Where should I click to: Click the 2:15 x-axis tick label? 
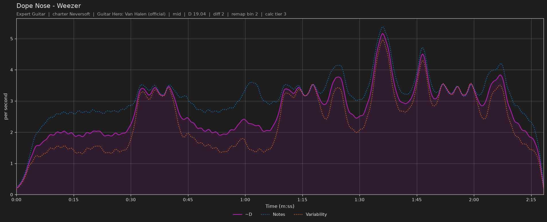click(531, 200)
